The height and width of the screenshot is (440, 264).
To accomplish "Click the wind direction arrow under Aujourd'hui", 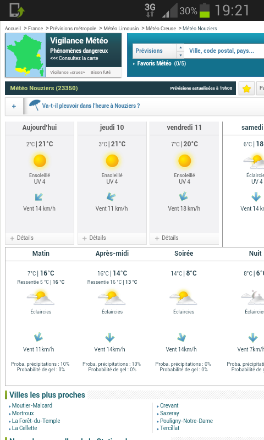I will pos(39,197).
